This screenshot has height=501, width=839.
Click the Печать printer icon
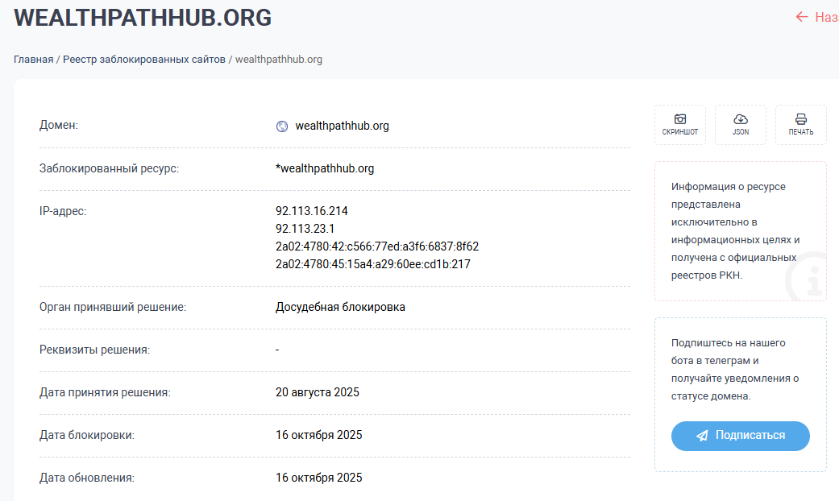point(800,125)
